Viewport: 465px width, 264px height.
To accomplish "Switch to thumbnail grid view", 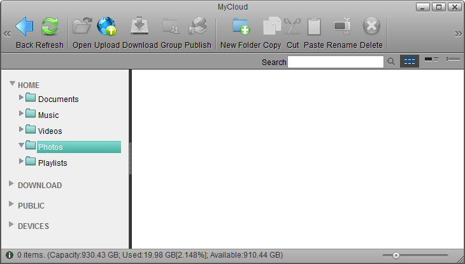I will (x=410, y=61).
